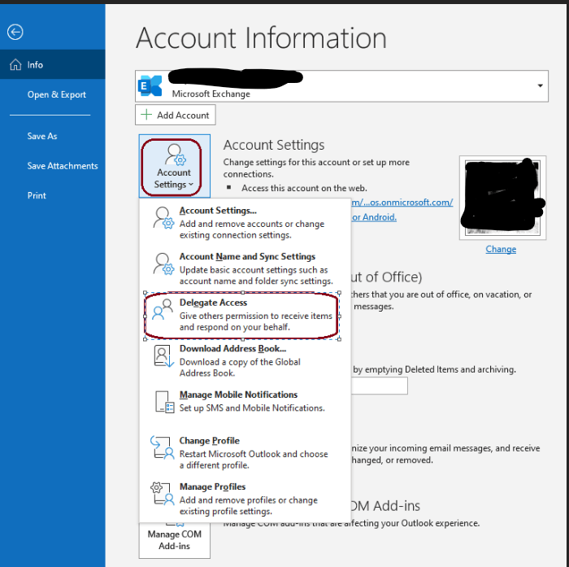Click the home icon beside Info
This screenshot has height=567, width=569.
(x=15, y=64)
